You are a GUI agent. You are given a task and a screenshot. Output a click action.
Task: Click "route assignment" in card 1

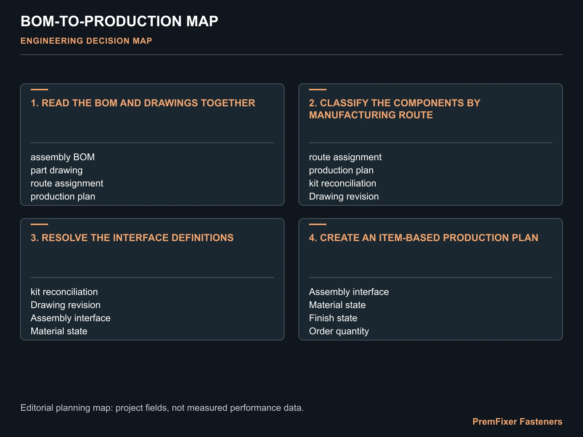tap(67, 183)
